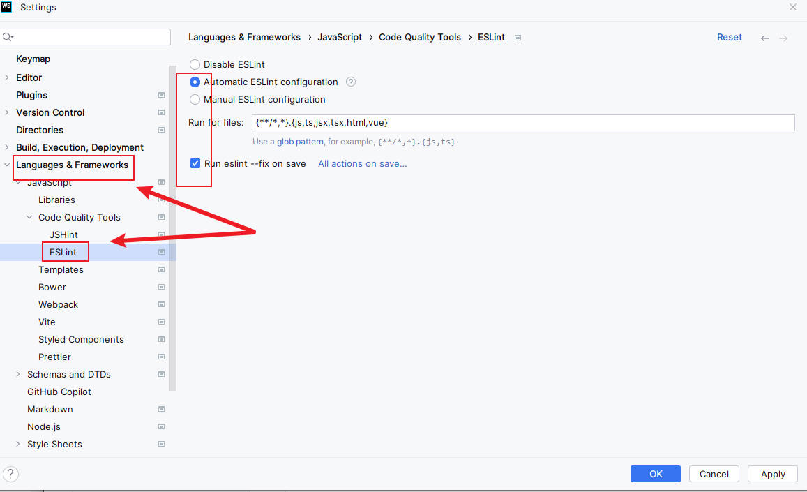The height and width of the screenshot is (492, 807).
Task: Click the Reset link
Action: point(730,38)
